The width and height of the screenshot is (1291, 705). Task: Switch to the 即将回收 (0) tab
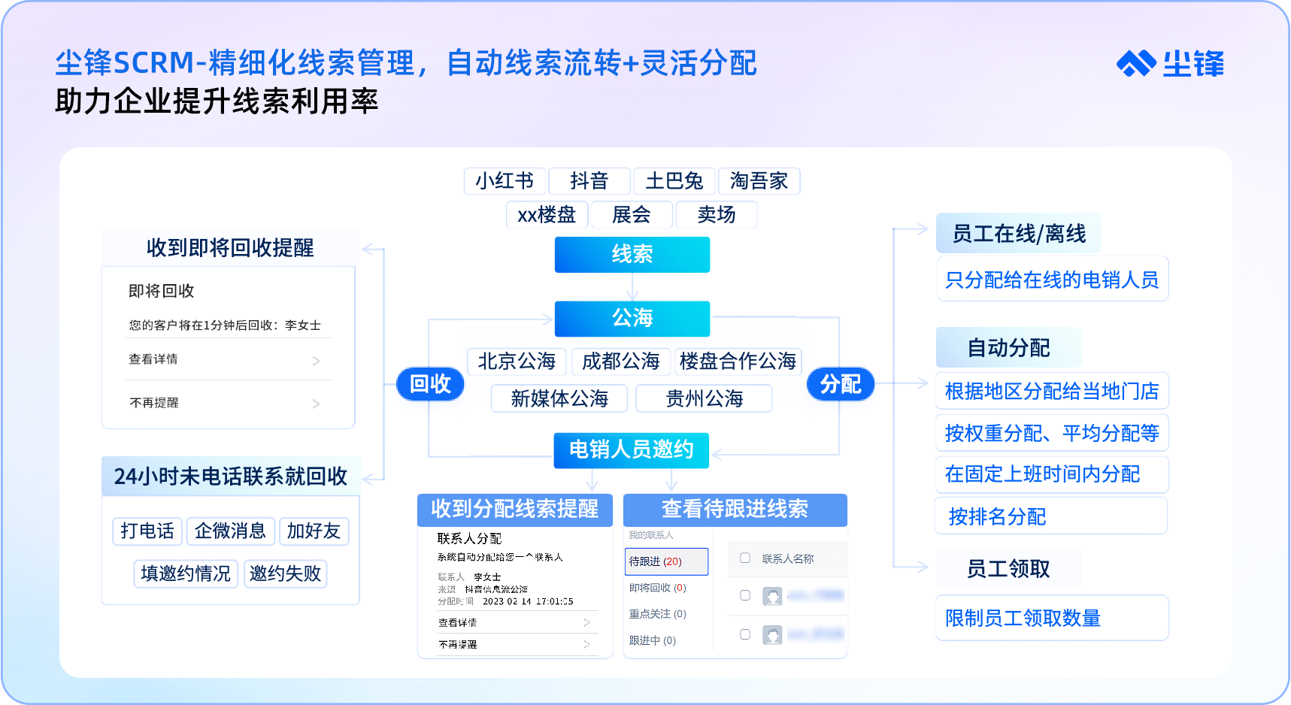tap(658, 588)
